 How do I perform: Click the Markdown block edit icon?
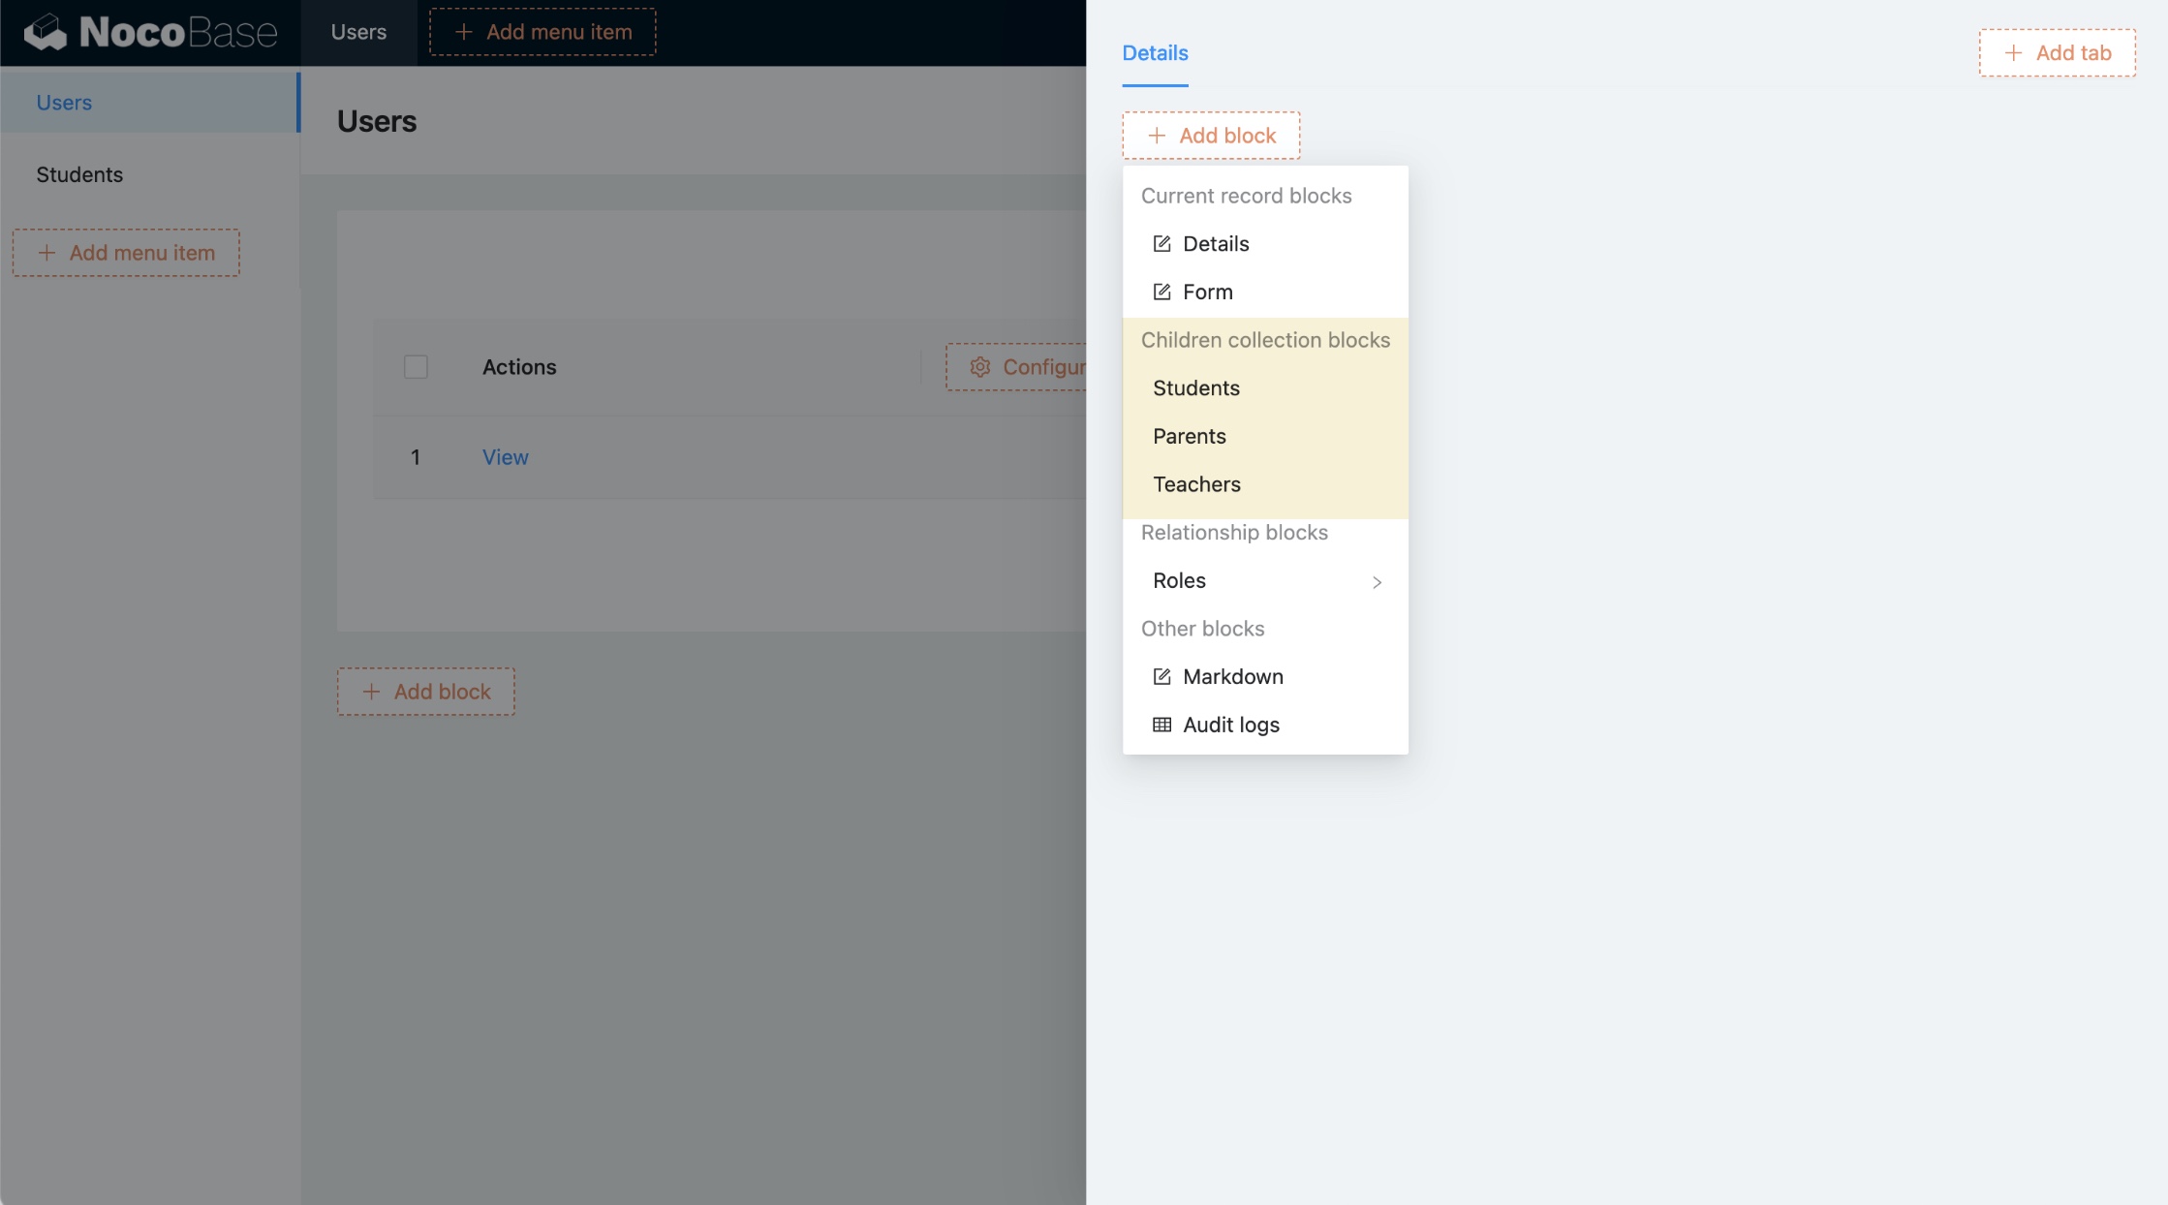click(1161, 677)
